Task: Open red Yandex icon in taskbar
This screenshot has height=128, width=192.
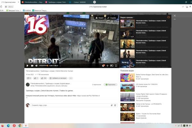Action: click(x=14, y=126)
